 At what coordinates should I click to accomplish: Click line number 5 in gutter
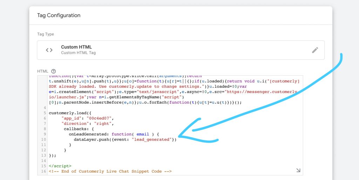coord(45,113)
